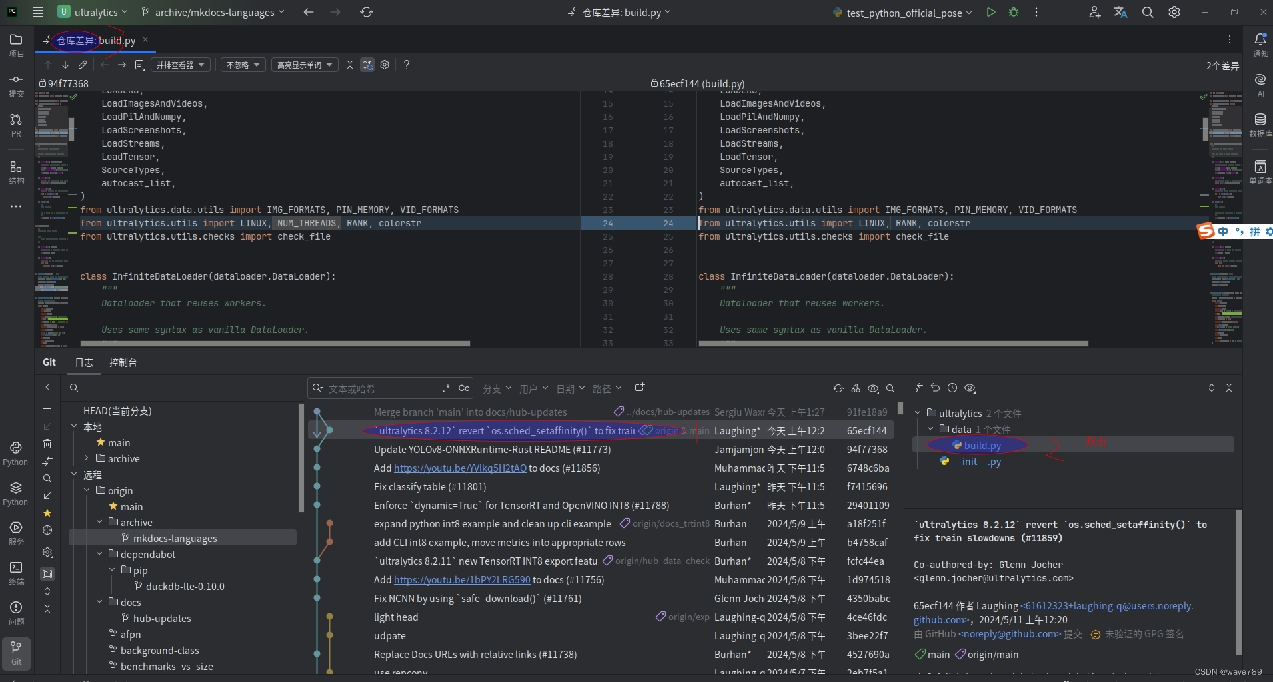Open ultralytics project dropdown in title bar
The width and height of the screenshot is (1273, 682).
pyautogui.click(x=92, y=12)
